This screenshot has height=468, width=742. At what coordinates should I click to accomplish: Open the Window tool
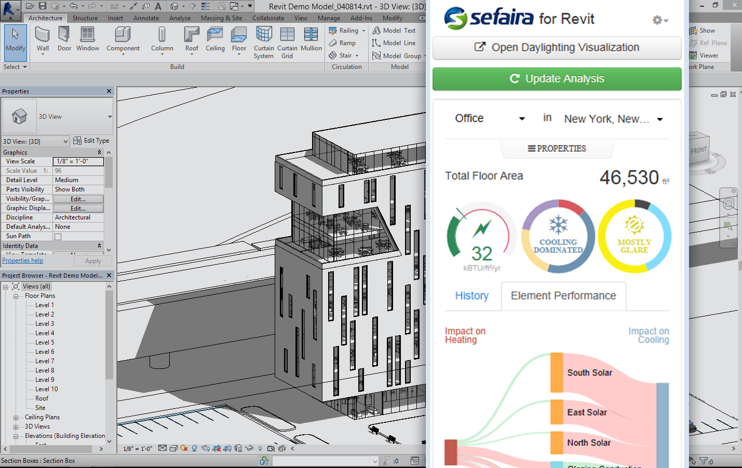[87, 39]
